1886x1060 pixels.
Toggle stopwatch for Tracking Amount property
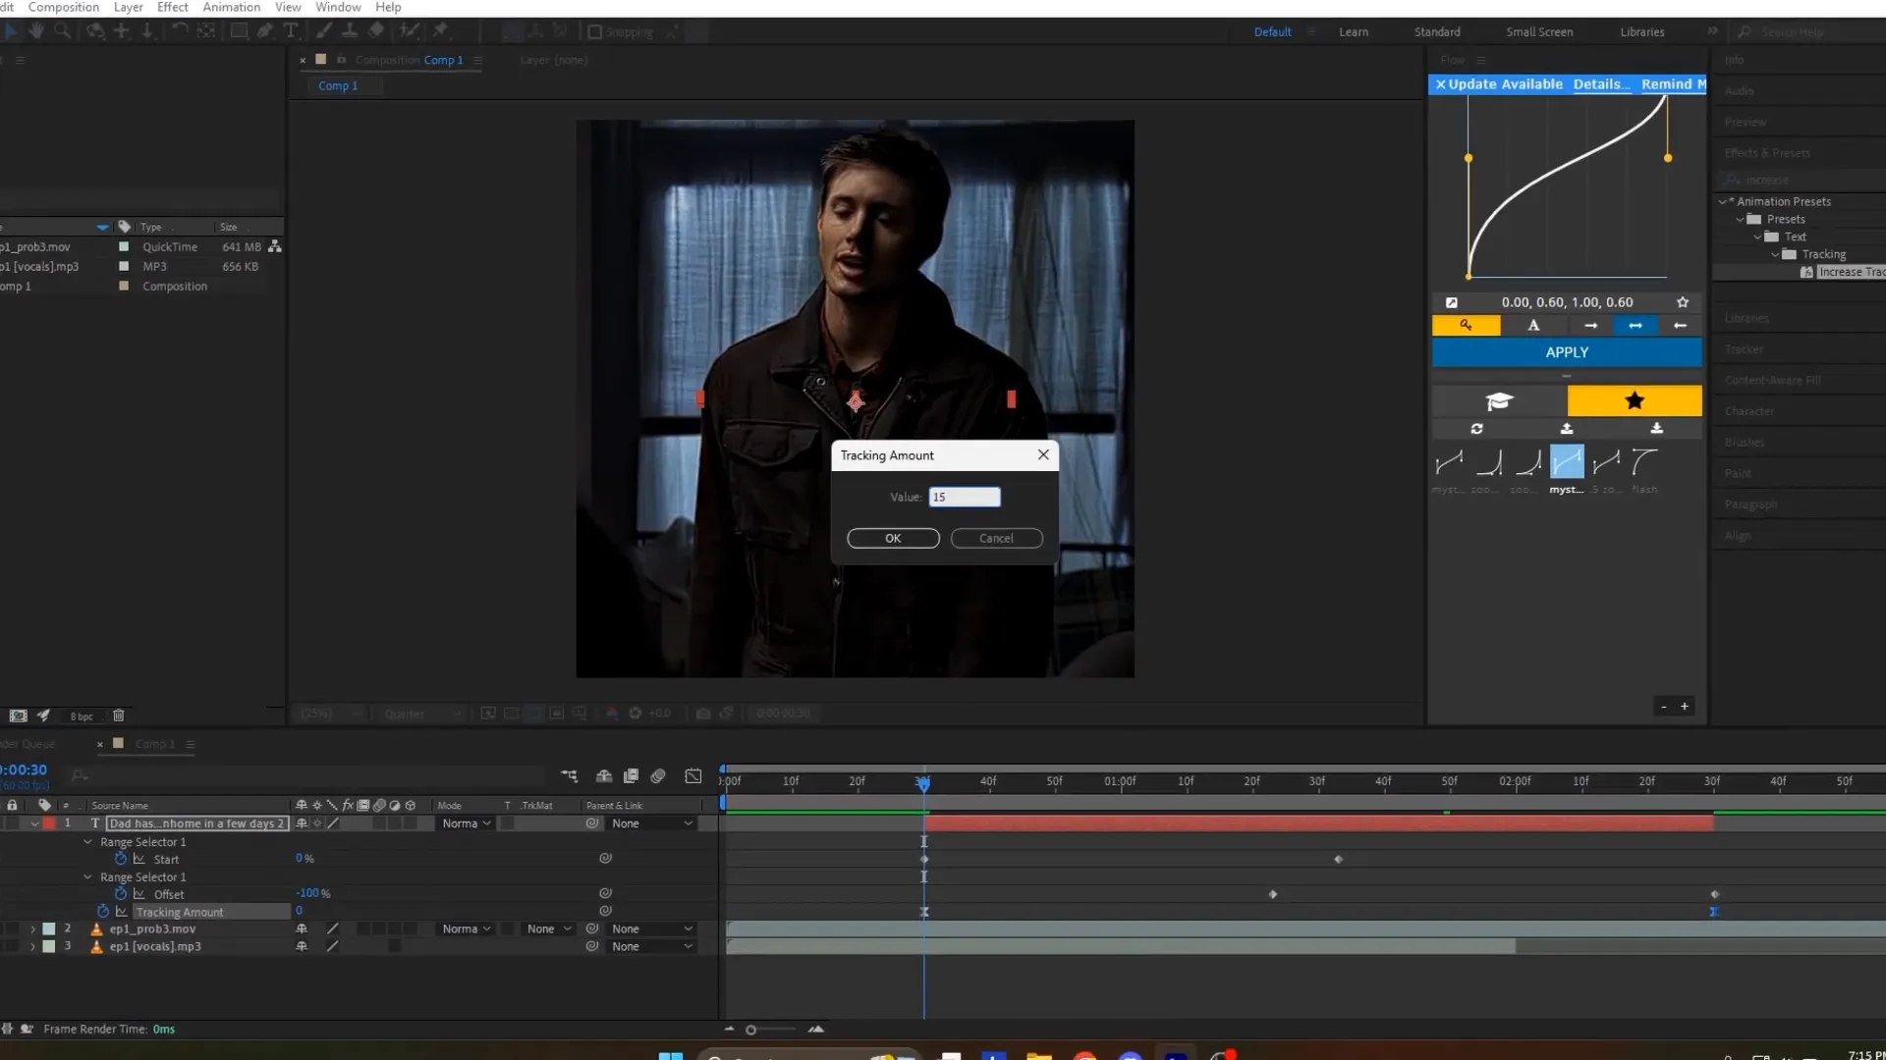click(103, 911)
